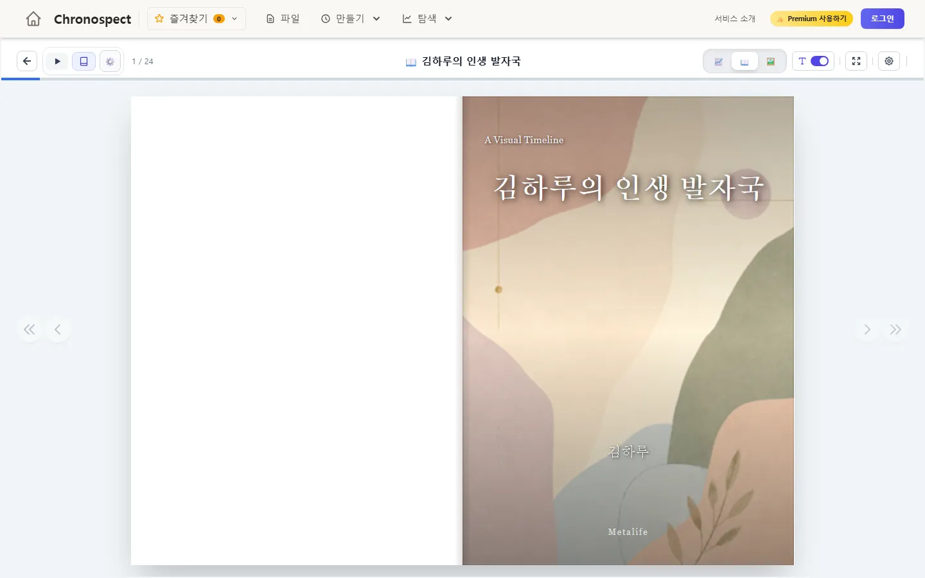Image resolution: width=925 pixels, height=578 pixels.
Task: Switch to the chart view mode
Action: (719, 61)
